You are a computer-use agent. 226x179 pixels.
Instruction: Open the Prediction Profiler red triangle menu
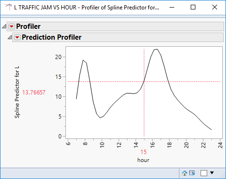17,37
